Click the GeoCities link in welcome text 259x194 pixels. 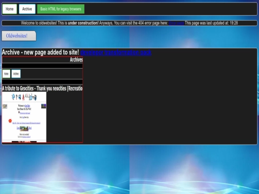(27, 106)
